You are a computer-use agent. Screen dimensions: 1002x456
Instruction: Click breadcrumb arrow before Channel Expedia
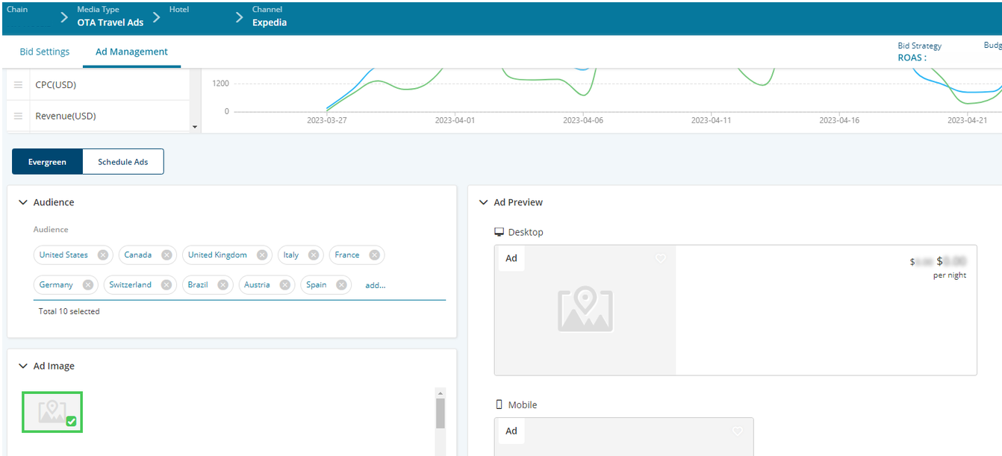coord(240,17)
